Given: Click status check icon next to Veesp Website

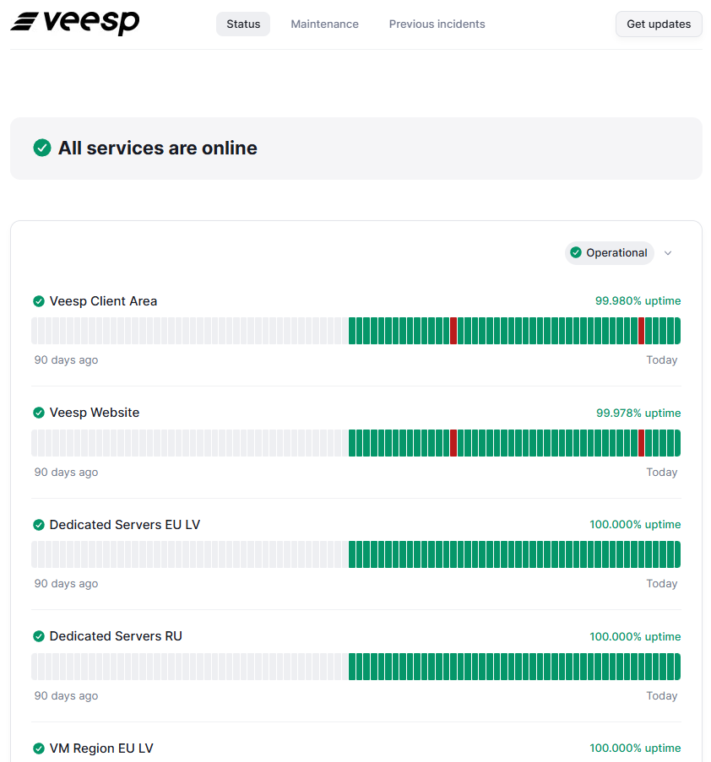Looking at the screenshot, I should pos(39,413).
